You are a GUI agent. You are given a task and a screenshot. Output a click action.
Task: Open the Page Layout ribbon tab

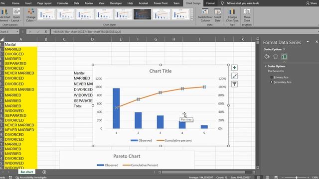pos(44,3)
